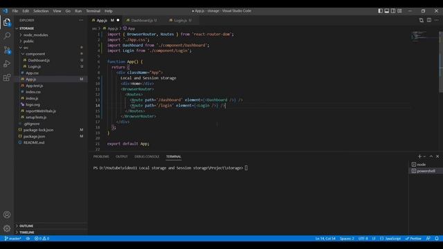Open the Accounts menu icon
The image size is (443, 249).
(x=7, y=214)
